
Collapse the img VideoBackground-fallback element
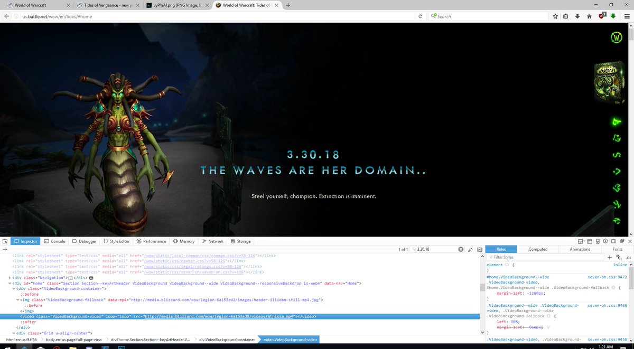(17, 299)
